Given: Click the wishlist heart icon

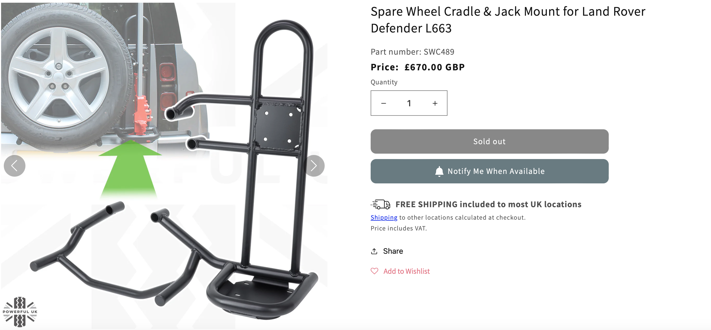Looking at the screenshot, I should [x=374, y=271].
